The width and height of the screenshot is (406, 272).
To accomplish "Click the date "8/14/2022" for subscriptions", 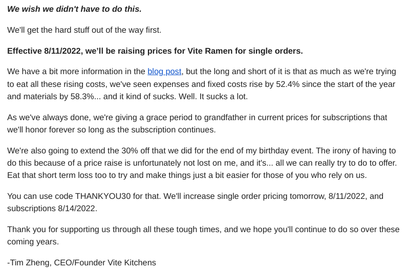I will [x=78, y=208].
